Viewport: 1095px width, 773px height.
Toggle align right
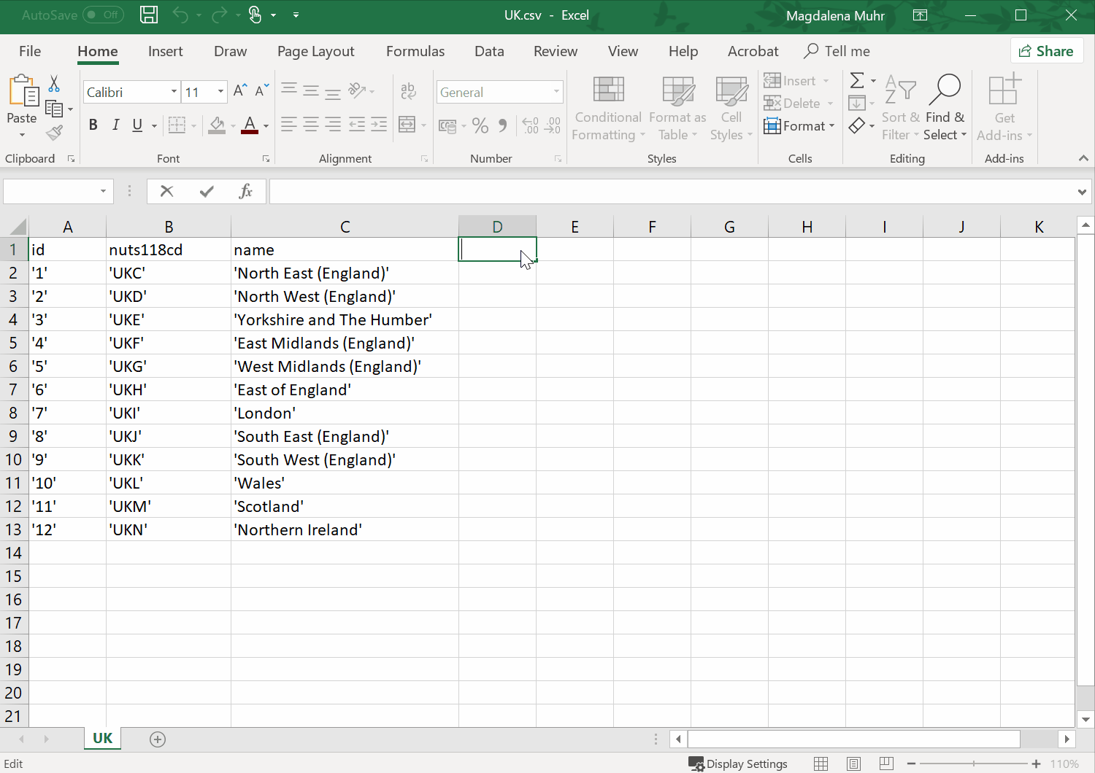point(333,125)
